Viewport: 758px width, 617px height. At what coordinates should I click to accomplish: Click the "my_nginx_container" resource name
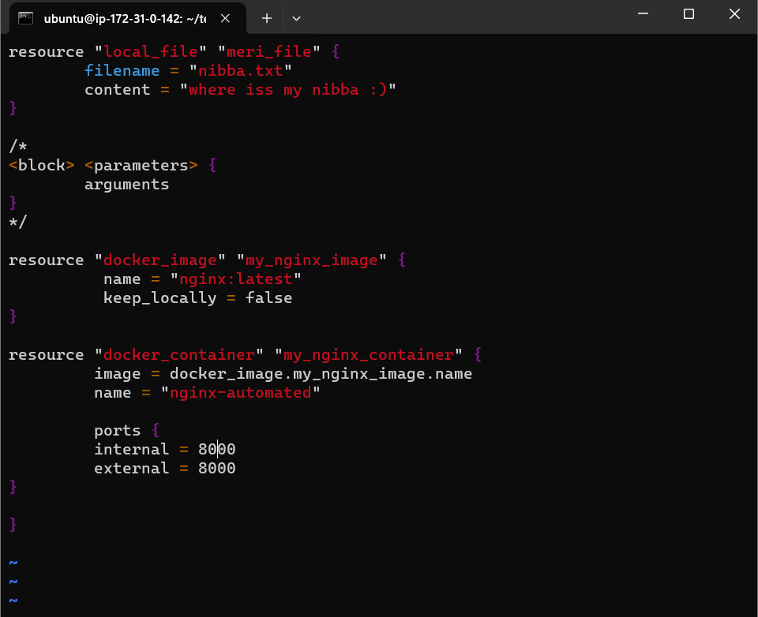(x=369, y=354)
